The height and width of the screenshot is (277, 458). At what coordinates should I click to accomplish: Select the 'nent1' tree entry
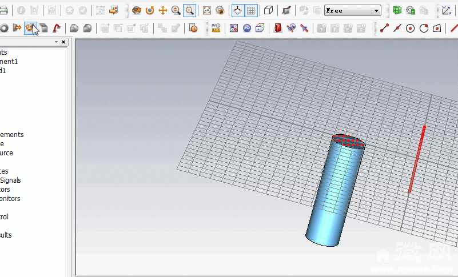9,62
